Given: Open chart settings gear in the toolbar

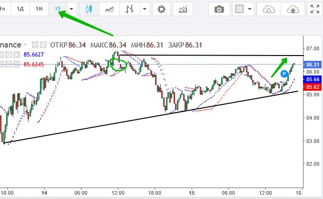Looking at the screenshot, I should click(x=161, y=9).
